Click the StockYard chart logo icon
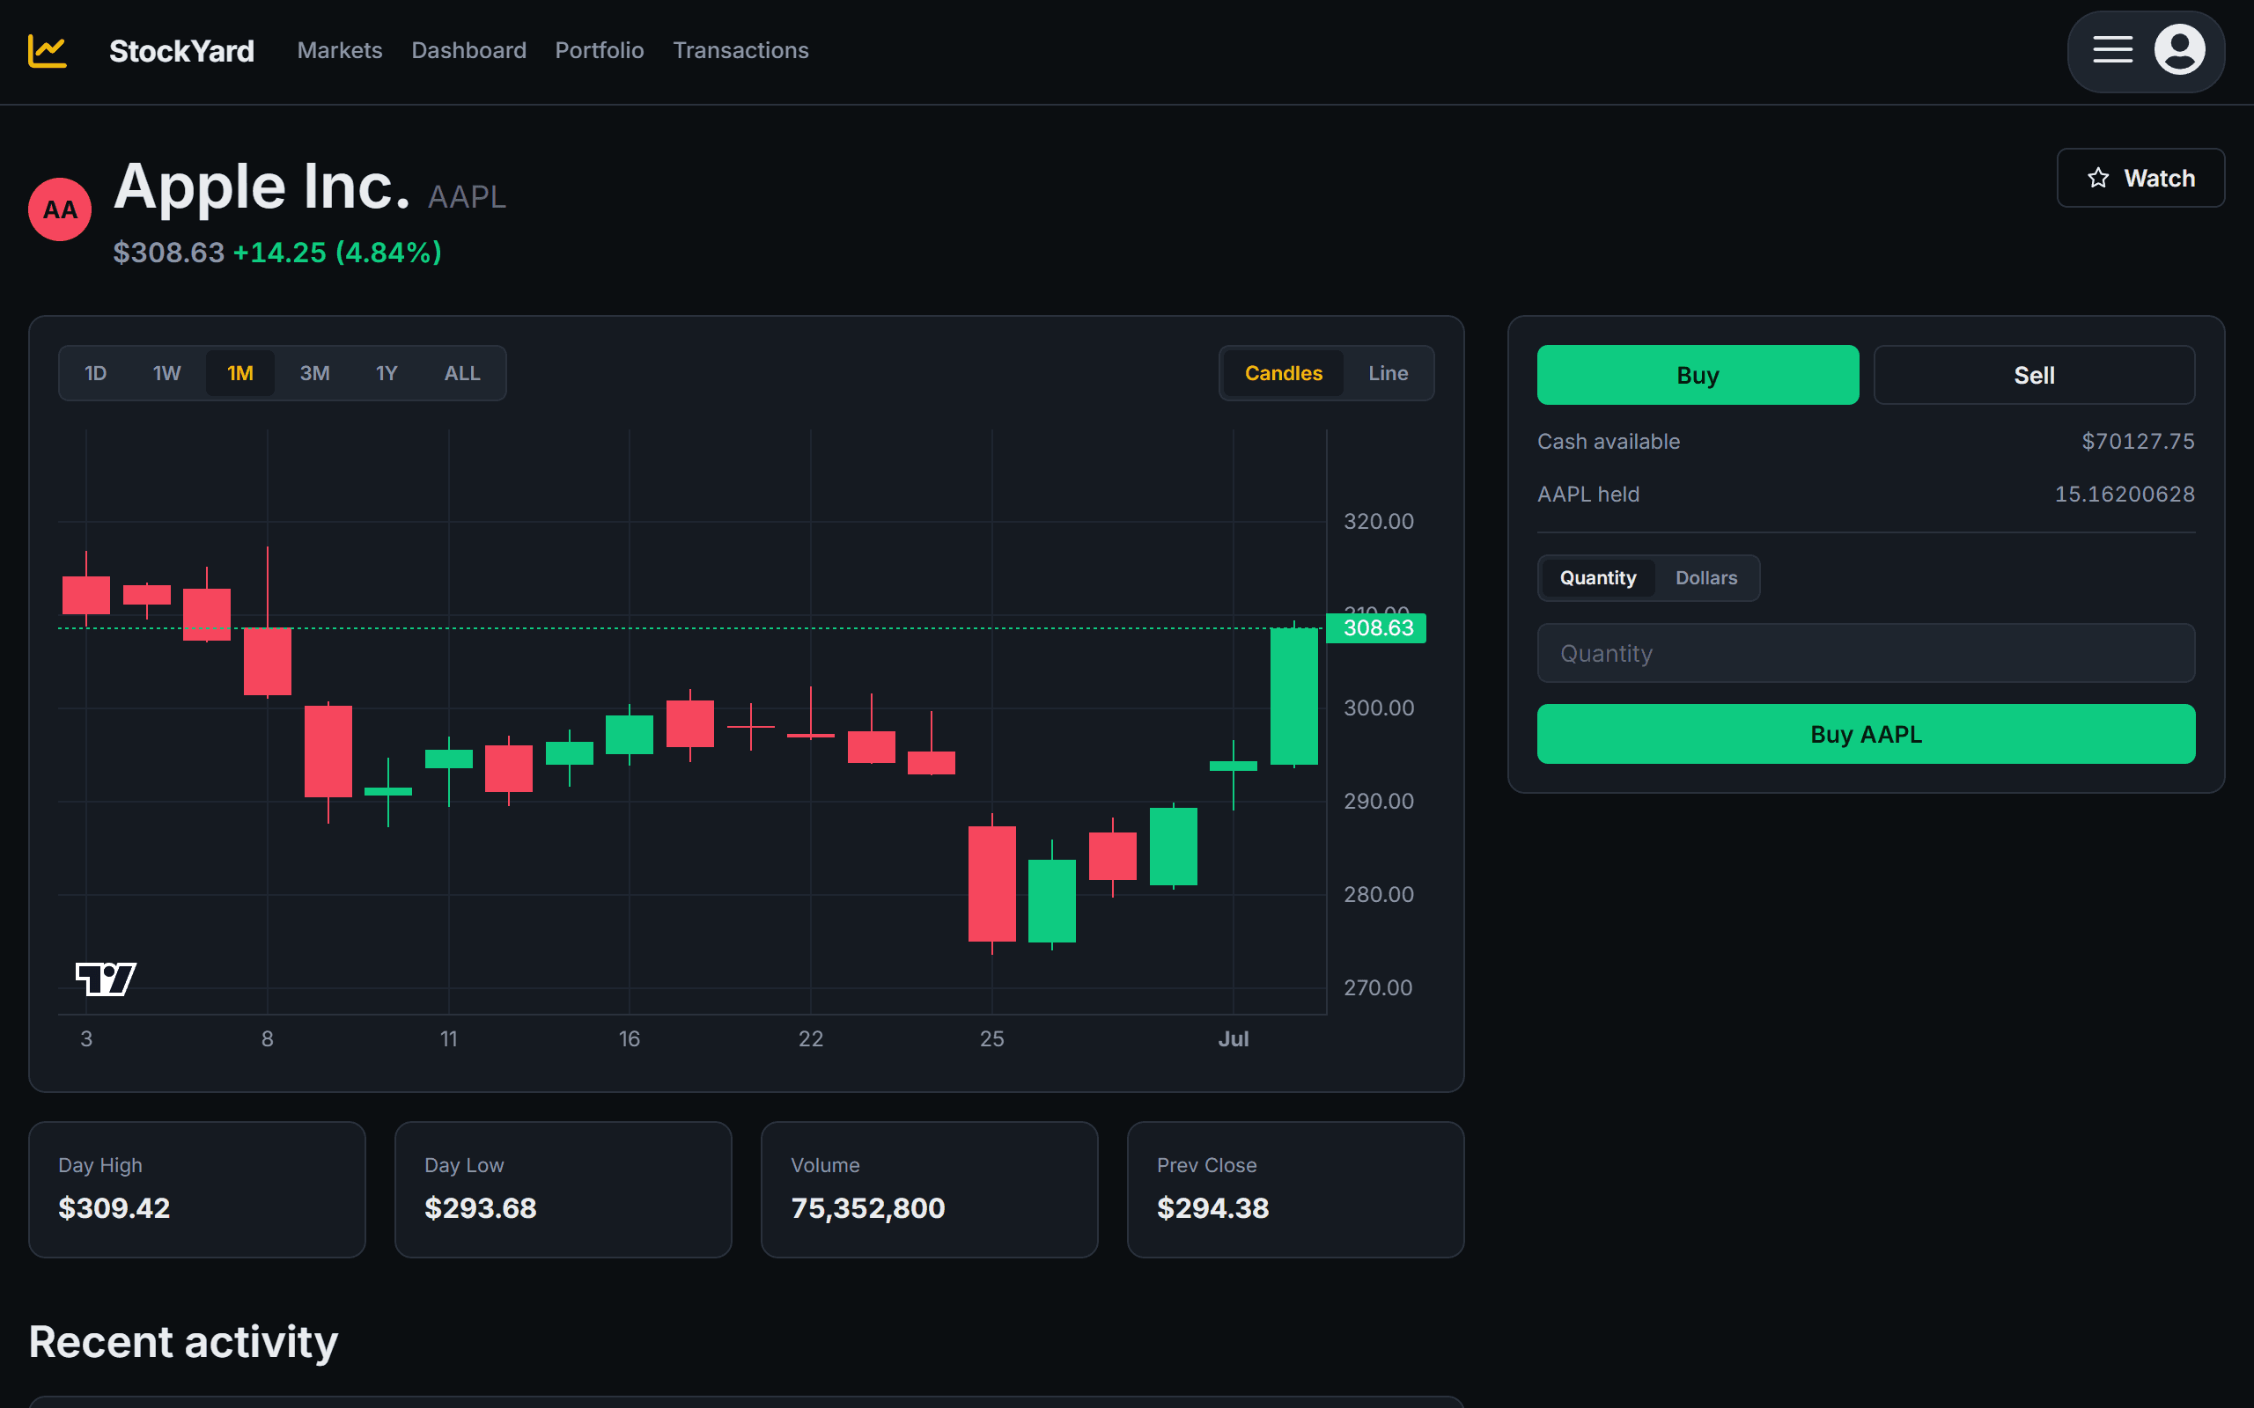This screenshot has height=1408, width=2254. (47, 50)
